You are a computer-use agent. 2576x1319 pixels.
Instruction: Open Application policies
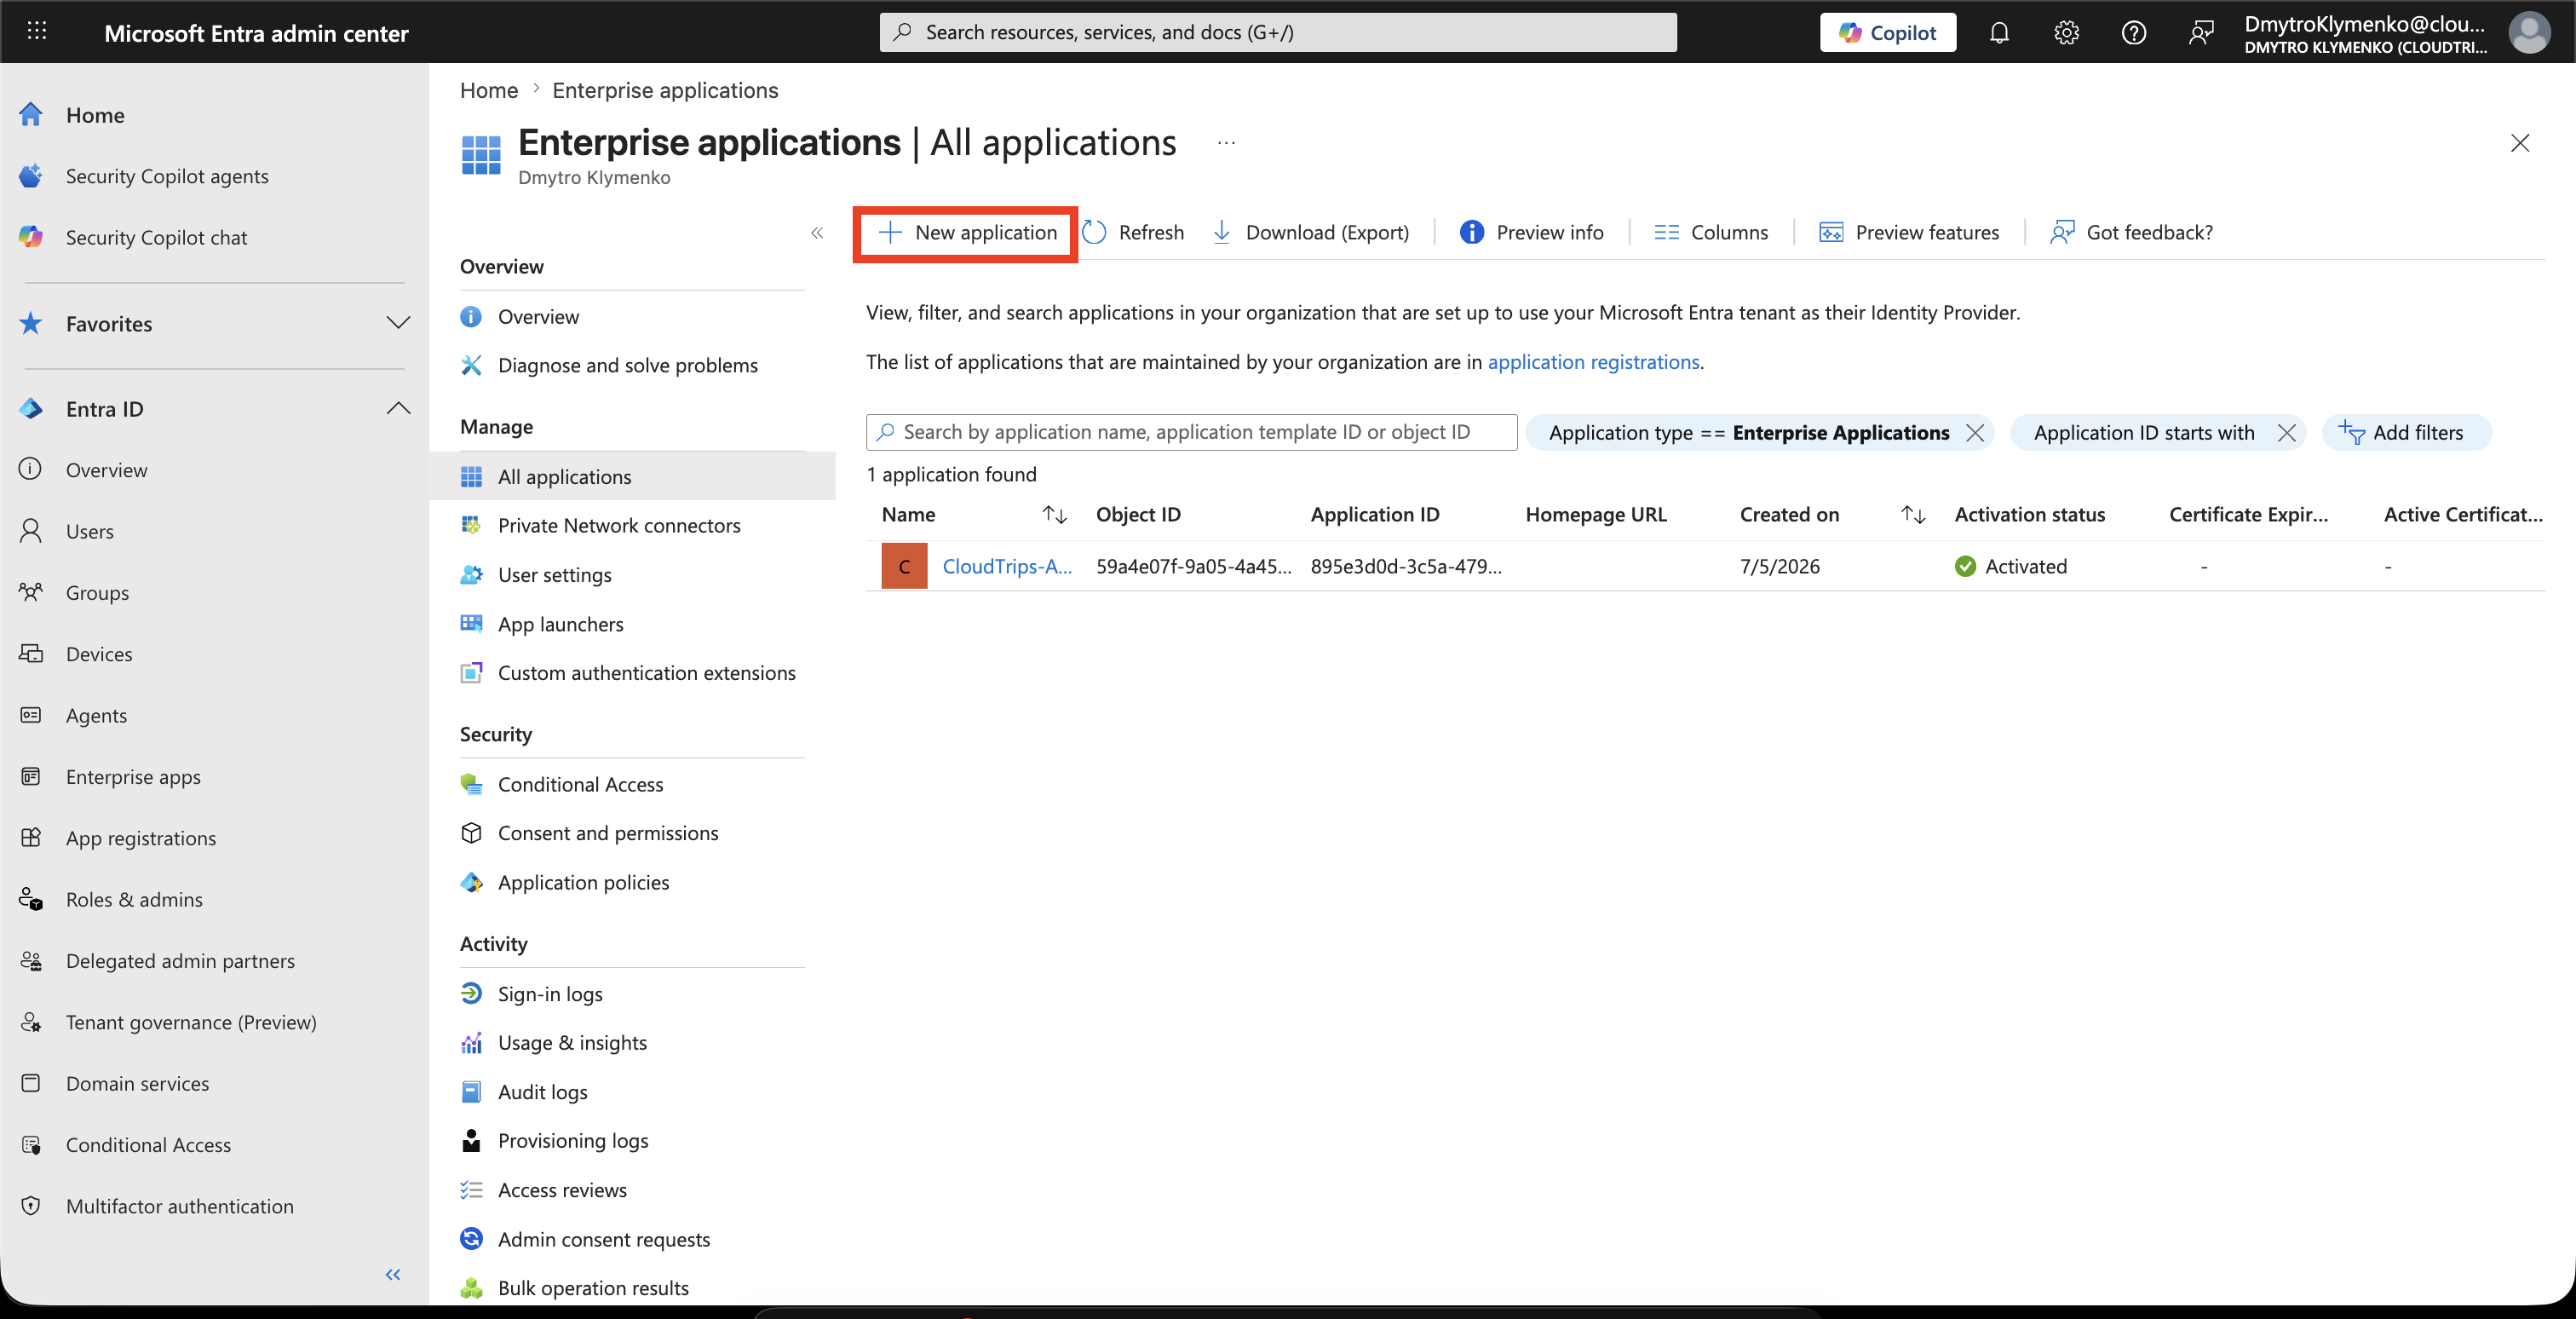[x=583, y=882]
